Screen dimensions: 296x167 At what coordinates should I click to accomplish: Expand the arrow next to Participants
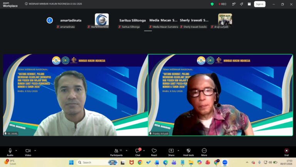[126, 151]
